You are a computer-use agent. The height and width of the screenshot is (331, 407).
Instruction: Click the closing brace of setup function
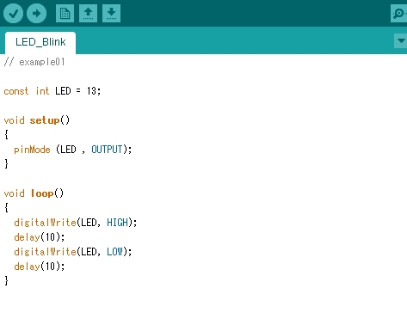pos(6,164)
